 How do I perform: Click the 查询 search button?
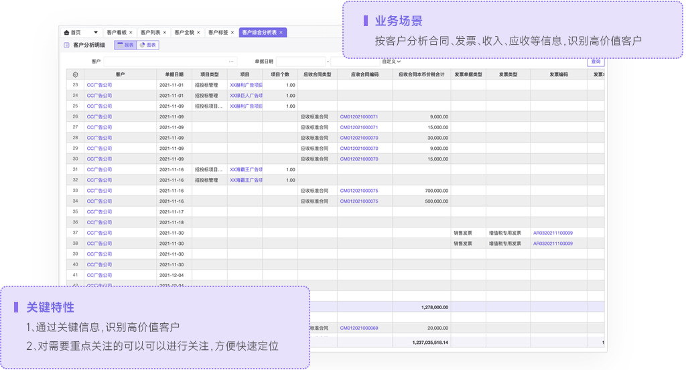[x=595, y=62]
